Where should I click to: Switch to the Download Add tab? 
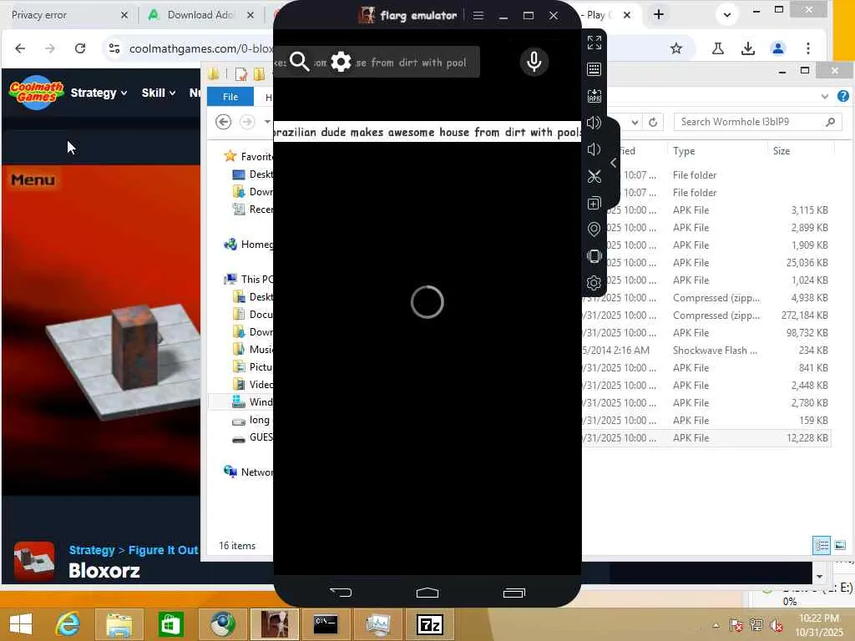(199, 15)
